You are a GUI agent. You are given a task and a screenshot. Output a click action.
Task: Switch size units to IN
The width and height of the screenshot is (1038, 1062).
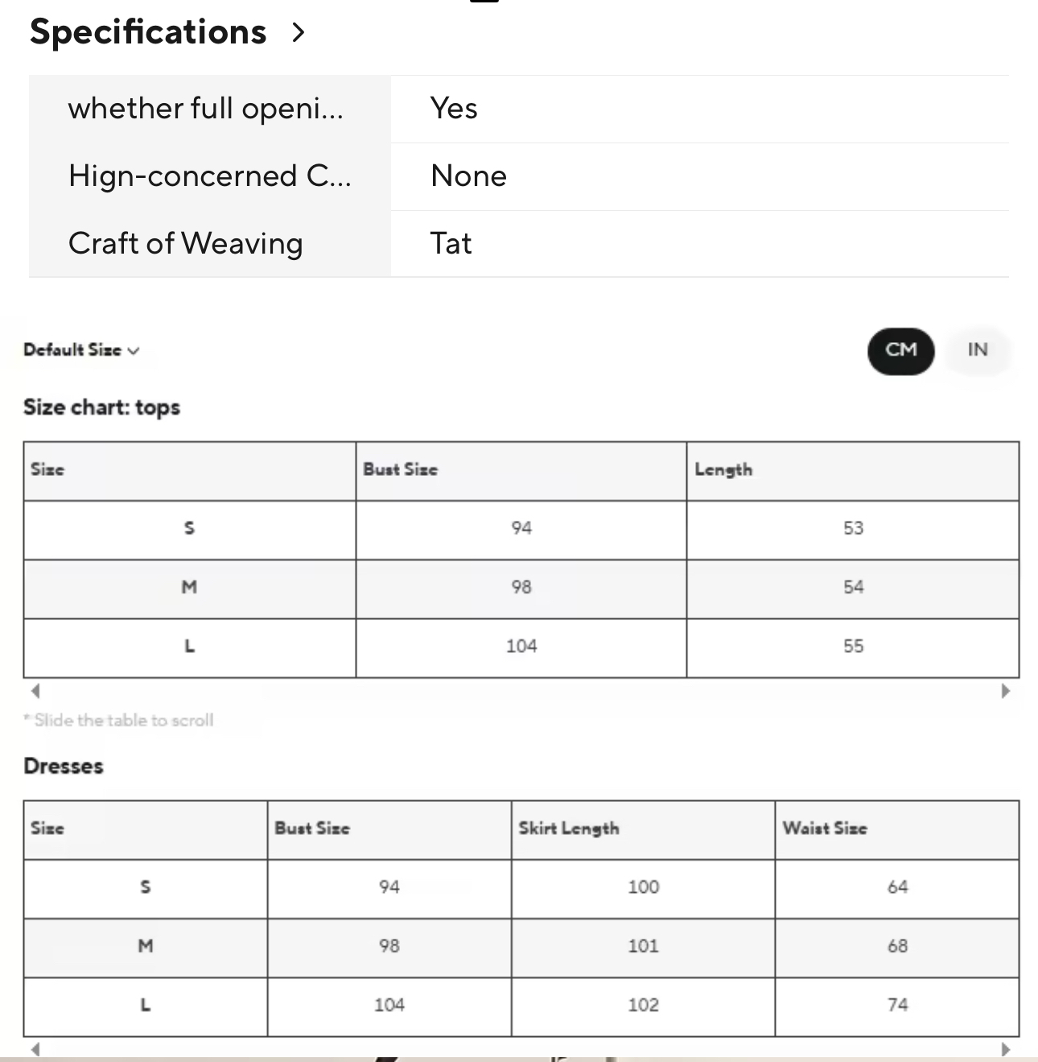point(977,350)
